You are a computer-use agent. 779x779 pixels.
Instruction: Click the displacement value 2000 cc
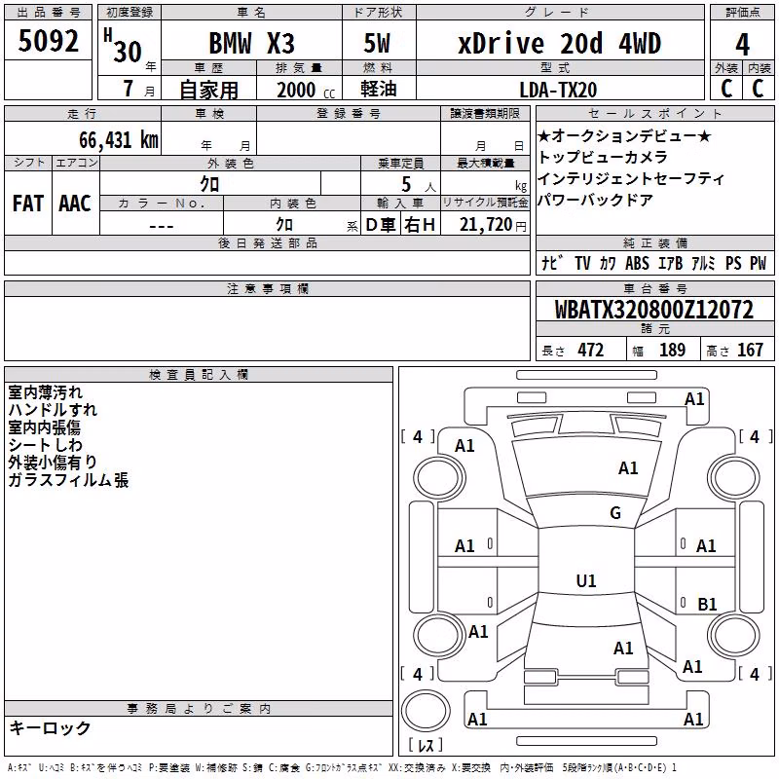tap(306, 91)
